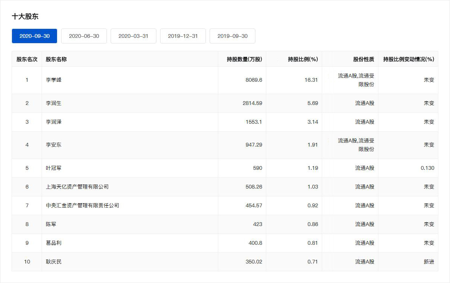Click the 股东名次 column header
This screenshot has width=450, height=283.
click(27, 59)
